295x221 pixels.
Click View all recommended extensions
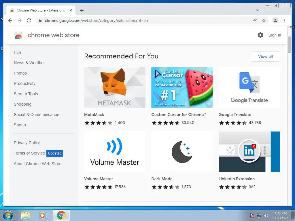pos(265,56)
